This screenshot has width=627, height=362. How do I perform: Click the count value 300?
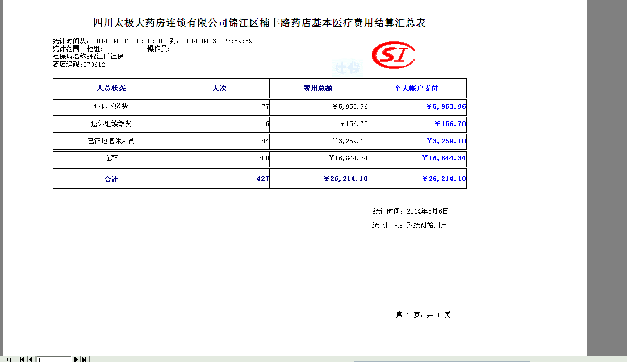(264, 158)
